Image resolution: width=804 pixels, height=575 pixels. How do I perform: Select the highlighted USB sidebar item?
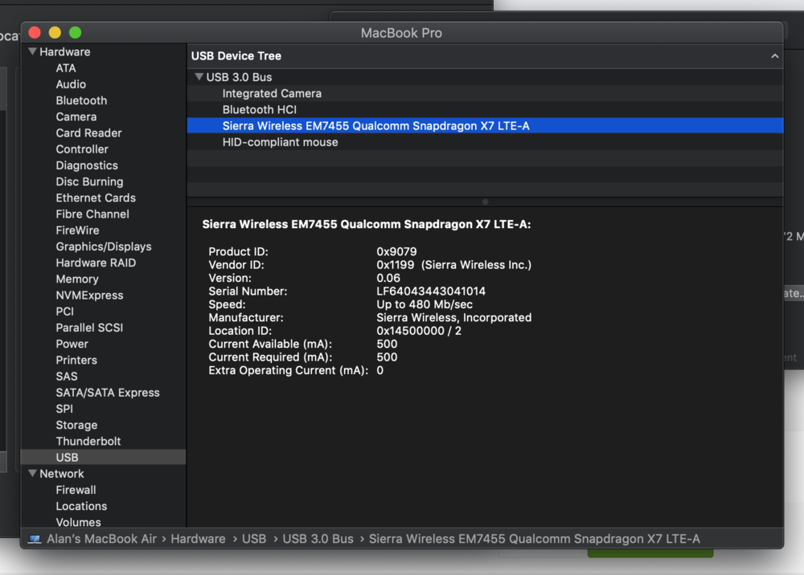pyautogui.click(x=103, y=457)
